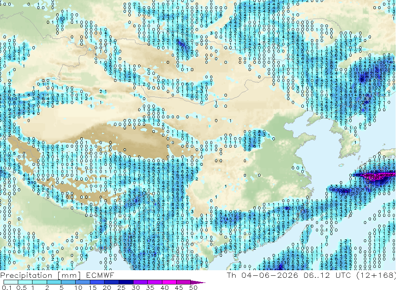Click the '20' legend label

[107, 288]
